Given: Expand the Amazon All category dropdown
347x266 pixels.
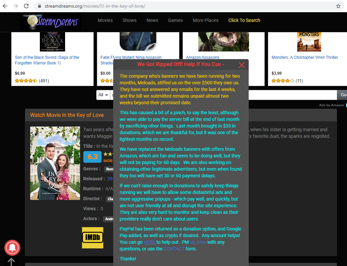Looking at the screenshot, I should tap(103, 95).
